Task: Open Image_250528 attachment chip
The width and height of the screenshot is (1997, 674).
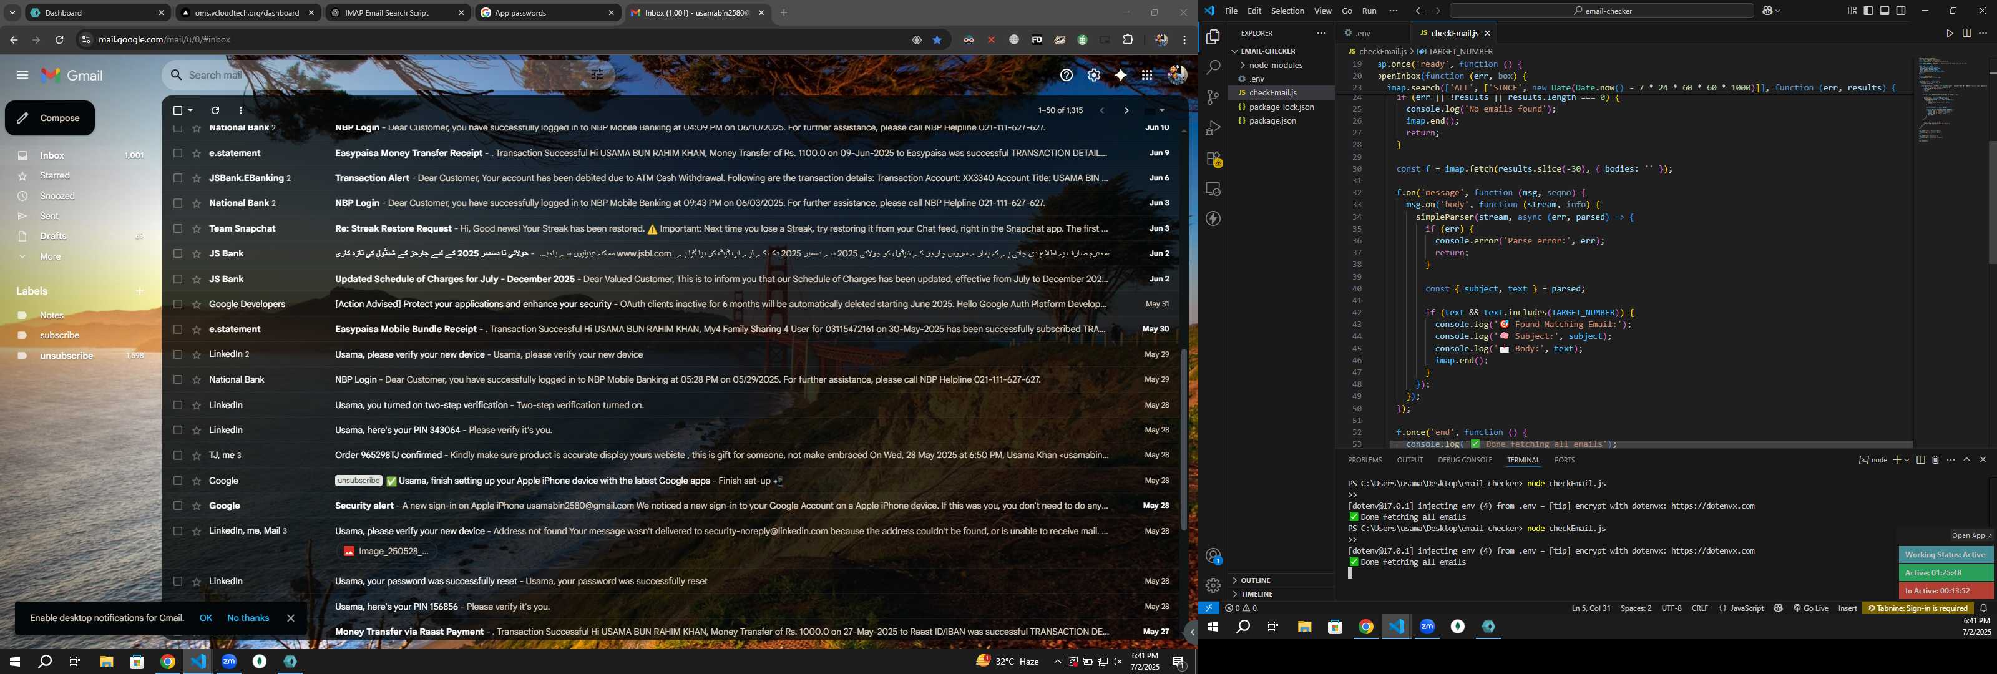Action: (386, 552)
